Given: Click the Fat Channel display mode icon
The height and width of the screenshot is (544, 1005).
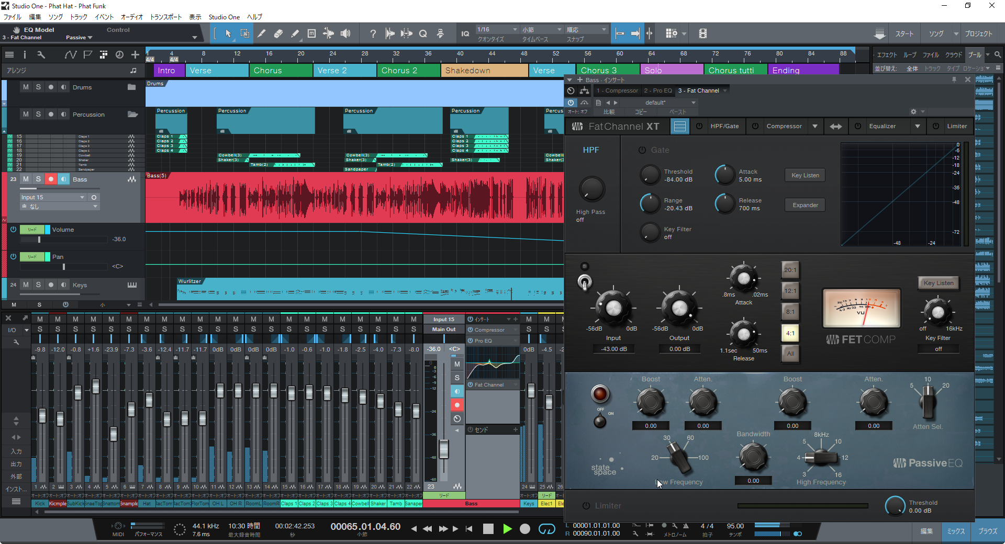Looking at the screenshot, I should (x=679, y=126).
